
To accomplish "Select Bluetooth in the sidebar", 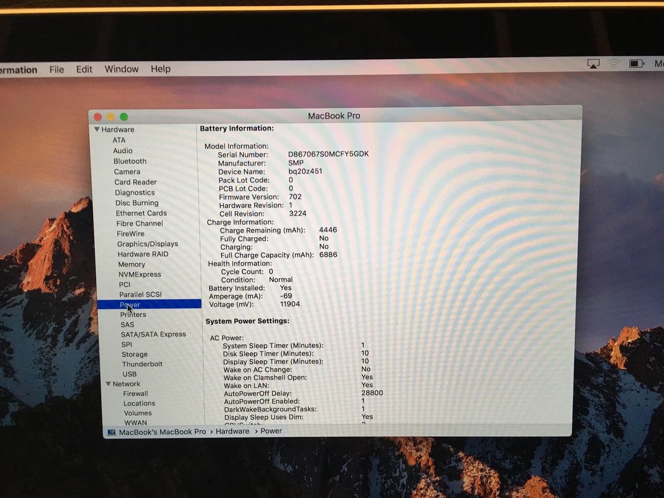I will coord(130,161).
